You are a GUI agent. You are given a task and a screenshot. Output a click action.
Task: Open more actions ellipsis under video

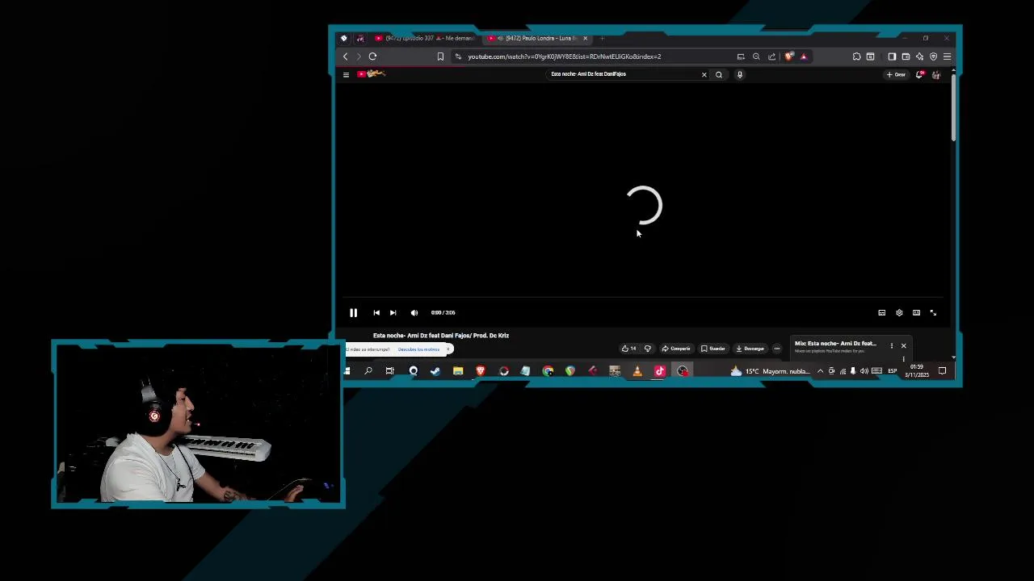(x=777, y=349)
